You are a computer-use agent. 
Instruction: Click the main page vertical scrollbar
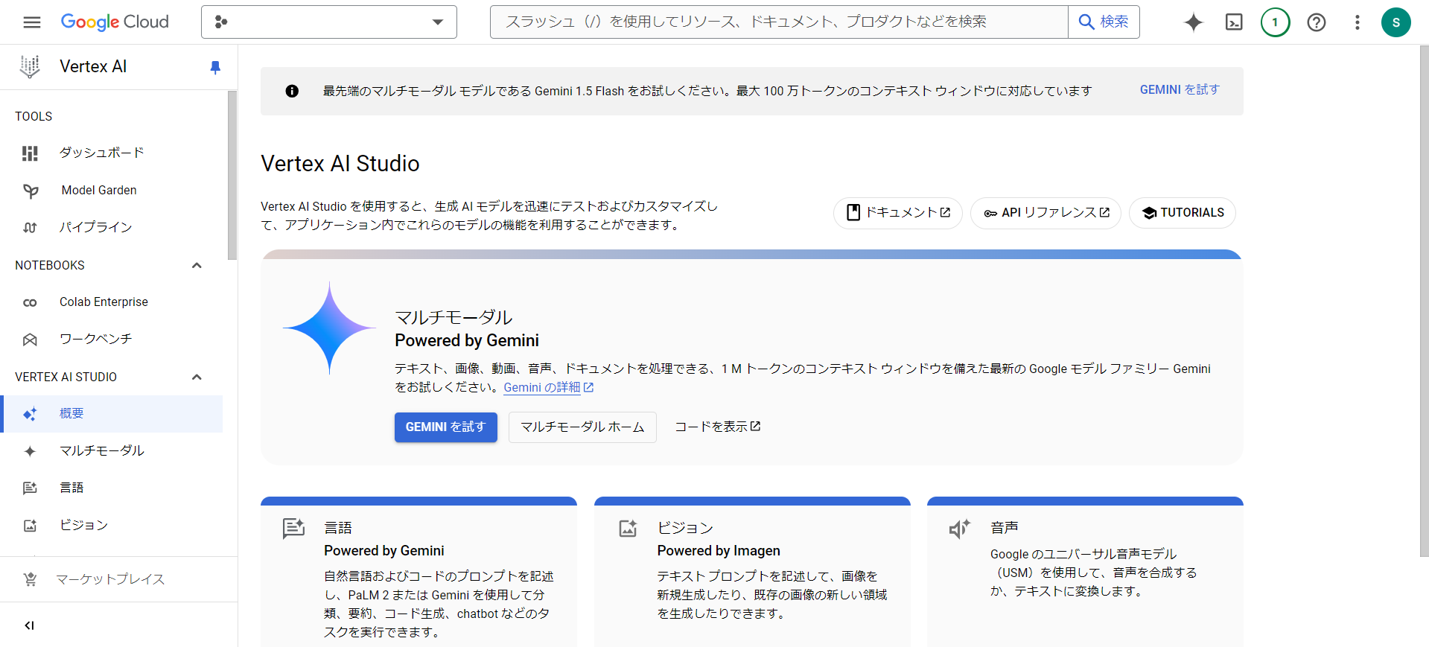[1424, 302]
